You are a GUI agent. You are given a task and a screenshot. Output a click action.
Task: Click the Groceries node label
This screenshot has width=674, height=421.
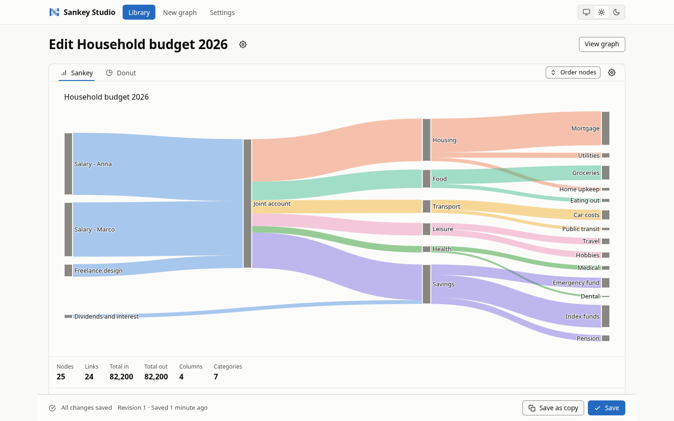click(586, 173)
